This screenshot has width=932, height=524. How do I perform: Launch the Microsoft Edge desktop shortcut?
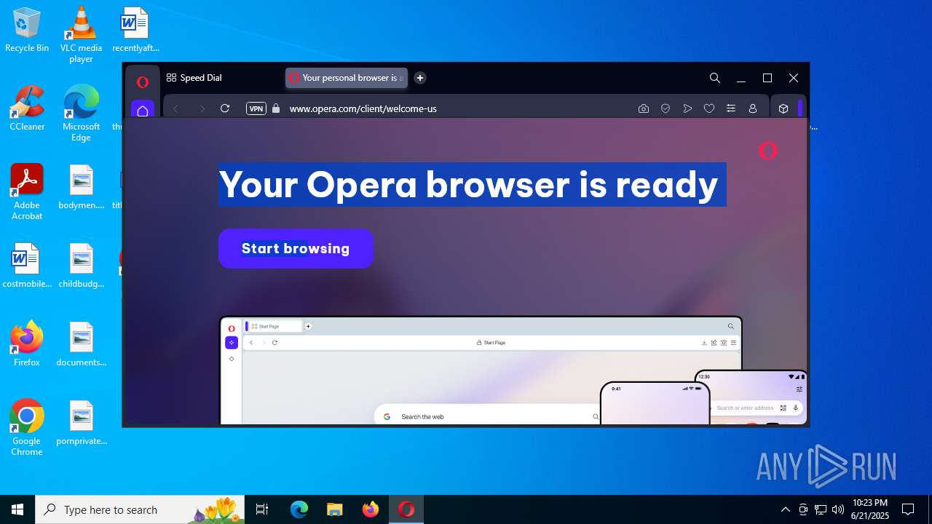coord(81,113)
